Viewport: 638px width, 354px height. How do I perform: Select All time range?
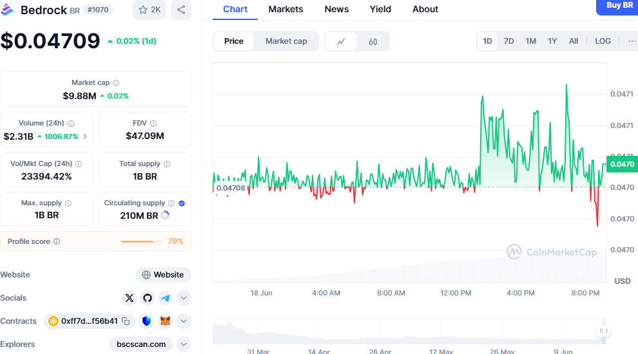click(x=574, y=41)
